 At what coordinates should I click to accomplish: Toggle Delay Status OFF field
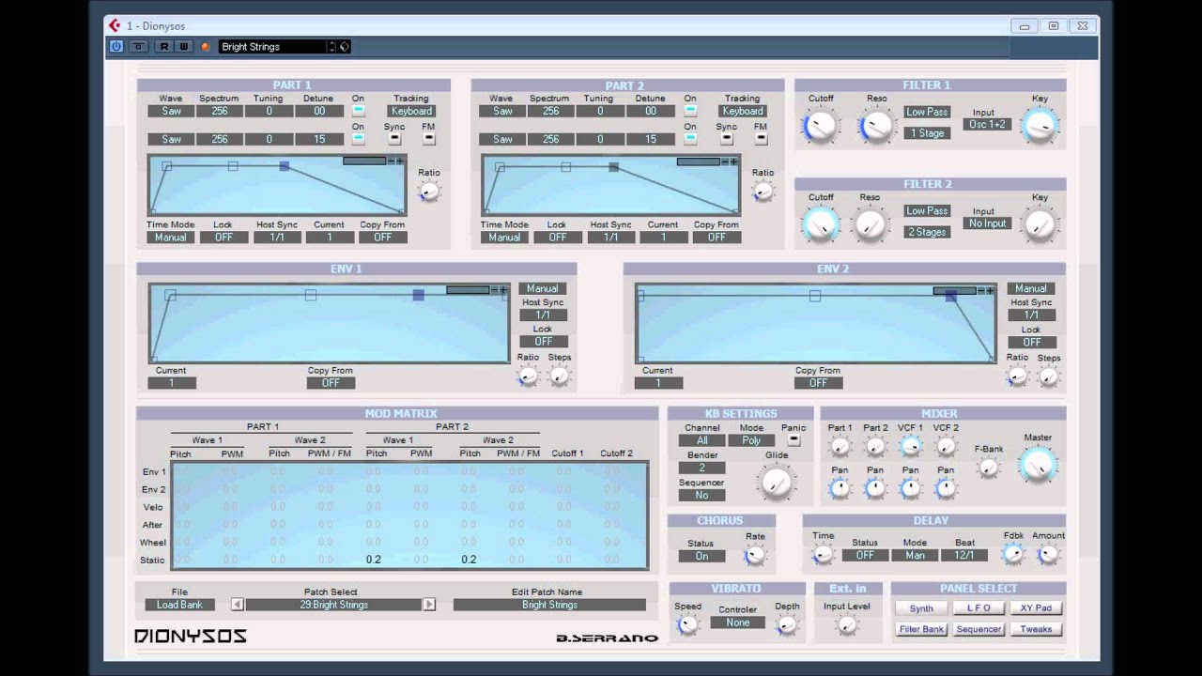(865, 555)
